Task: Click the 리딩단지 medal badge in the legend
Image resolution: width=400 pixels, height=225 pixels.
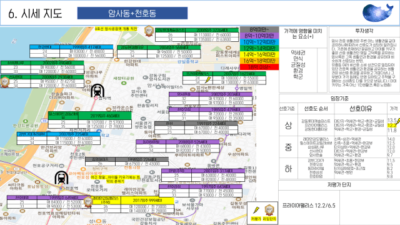Action: tap(269, 211)
